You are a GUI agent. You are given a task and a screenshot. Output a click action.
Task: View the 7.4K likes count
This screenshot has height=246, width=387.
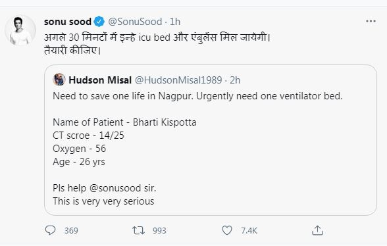[x=249, y=231]
